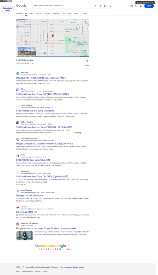Click the McGraw Realtors favicon

tap(18, 123)
